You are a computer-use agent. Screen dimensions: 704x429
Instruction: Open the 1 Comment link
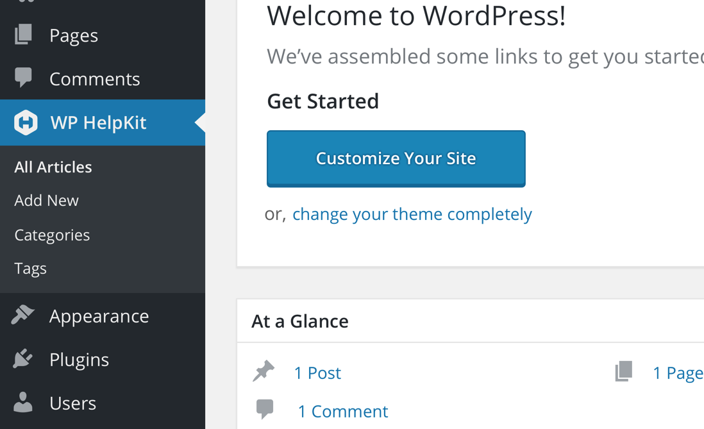point(343,412)
